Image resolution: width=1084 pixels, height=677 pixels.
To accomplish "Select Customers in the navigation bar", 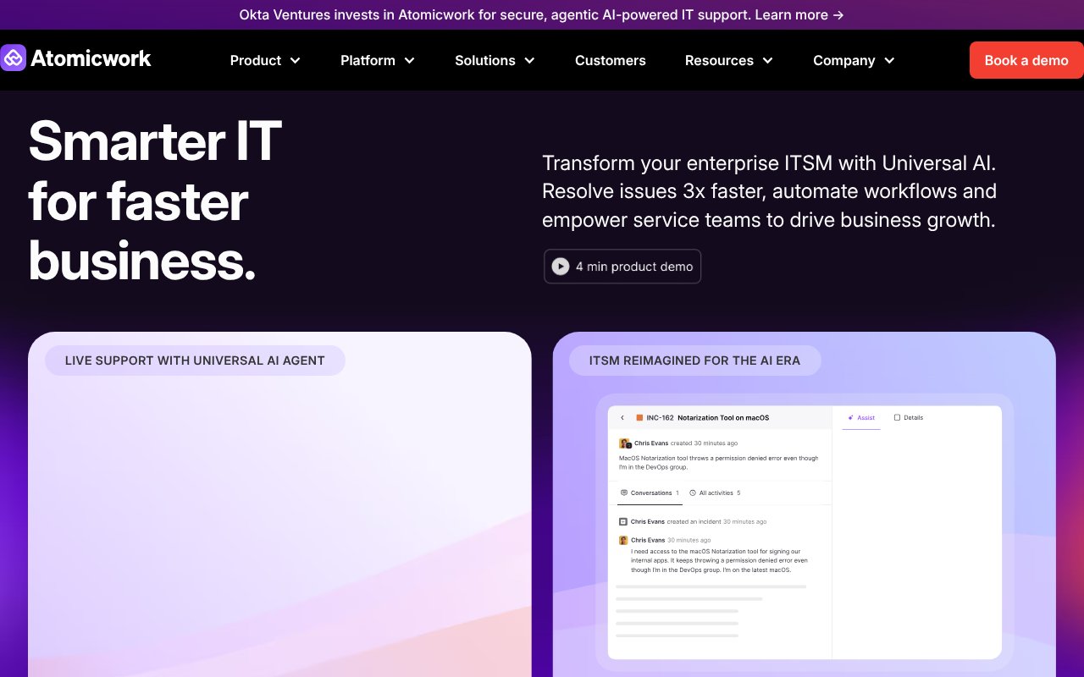I will point(610,60).
